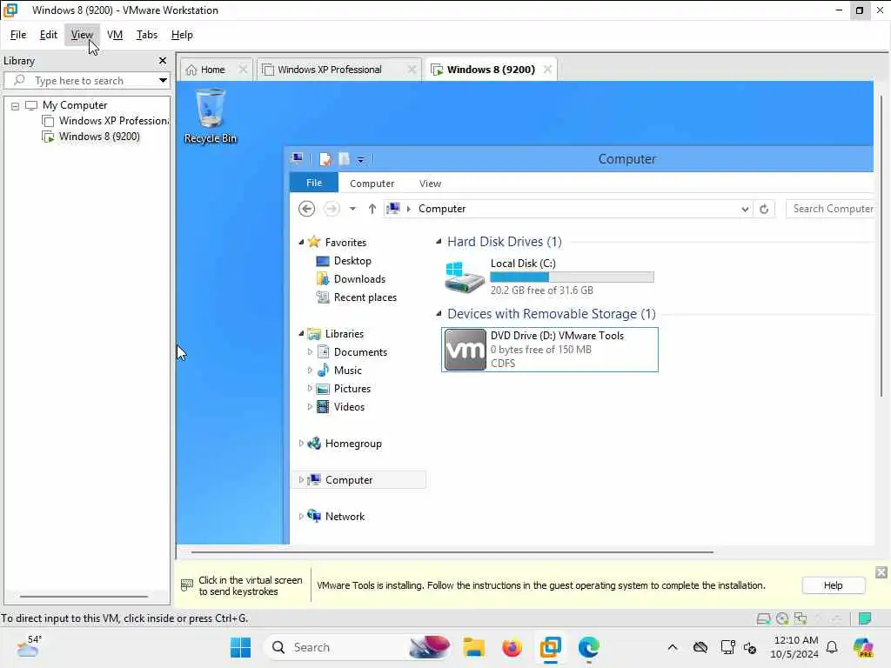The height and width of the screenshot is (668, 891).
Task: Open the recent locations dropdown arrow
Action: [x=353, y=209]
